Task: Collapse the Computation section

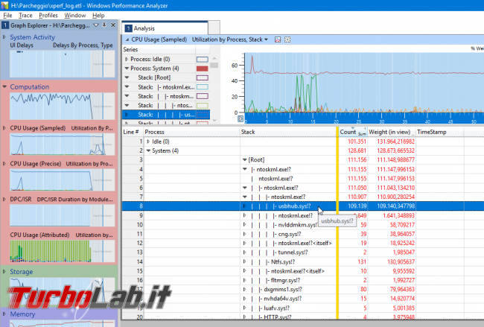Action: 4,86
